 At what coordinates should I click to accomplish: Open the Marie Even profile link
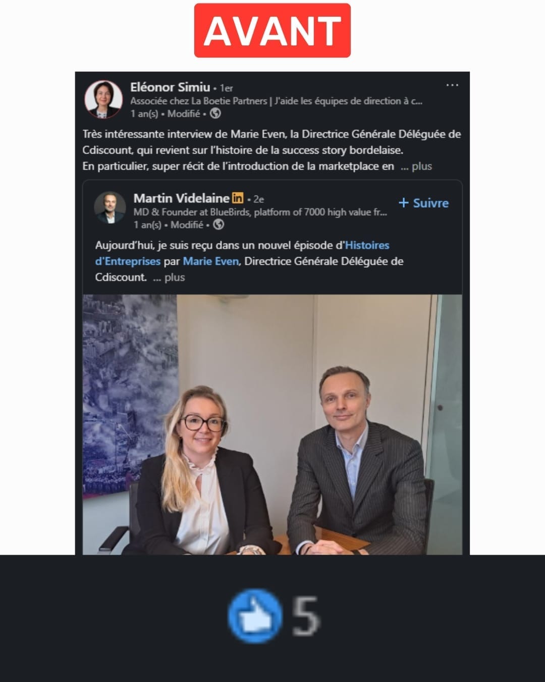coord(210,261)
